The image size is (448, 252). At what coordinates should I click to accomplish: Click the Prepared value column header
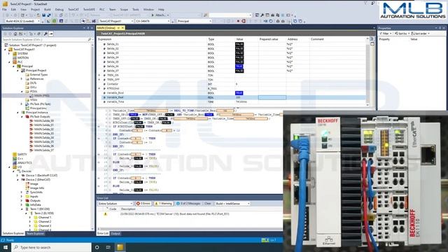pyautogui.click(x=269, y=39)
